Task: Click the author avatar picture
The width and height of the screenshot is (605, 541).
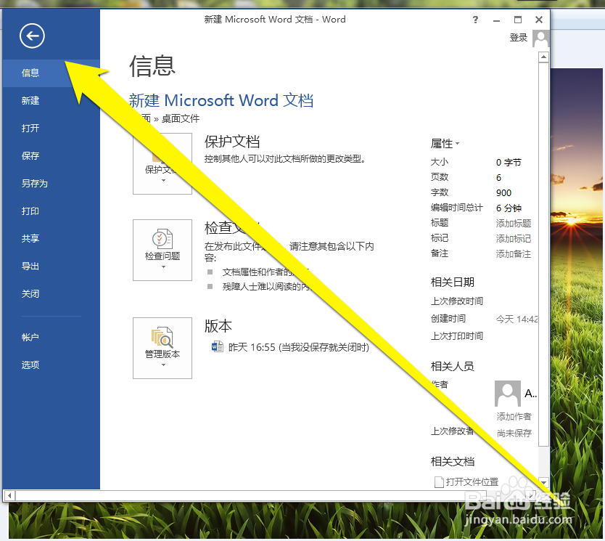Action: [x=508, y=393]
